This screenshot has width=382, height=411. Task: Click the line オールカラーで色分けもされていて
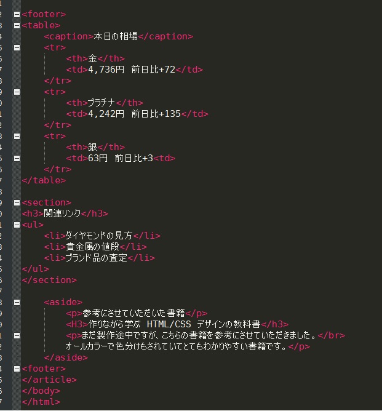(x=188, y=347)
